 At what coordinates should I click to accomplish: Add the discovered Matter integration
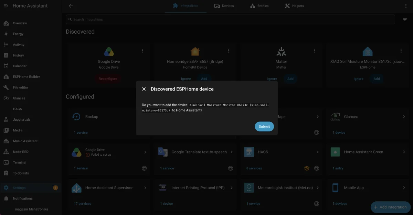(x=290, y=79)
